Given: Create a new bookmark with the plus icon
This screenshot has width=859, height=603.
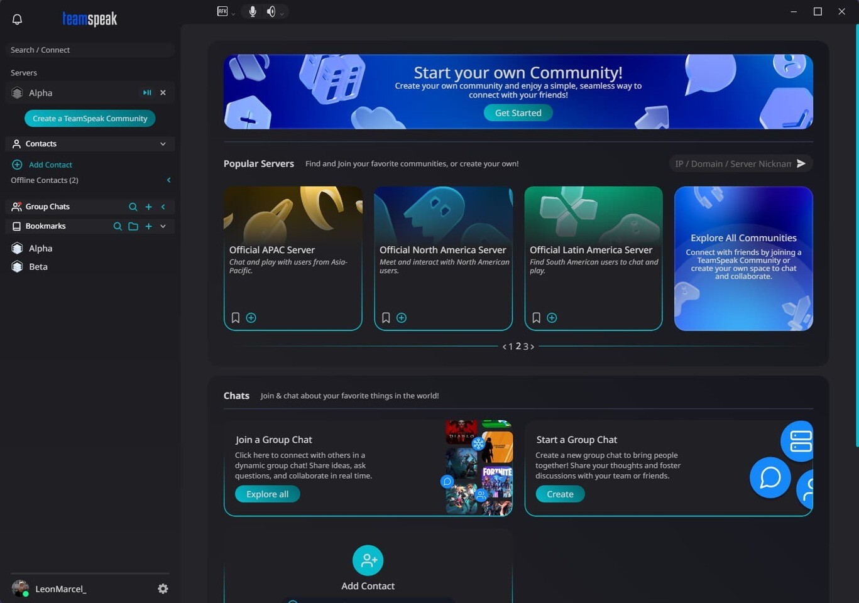Looking at the screenshot, I should point(148,226).
